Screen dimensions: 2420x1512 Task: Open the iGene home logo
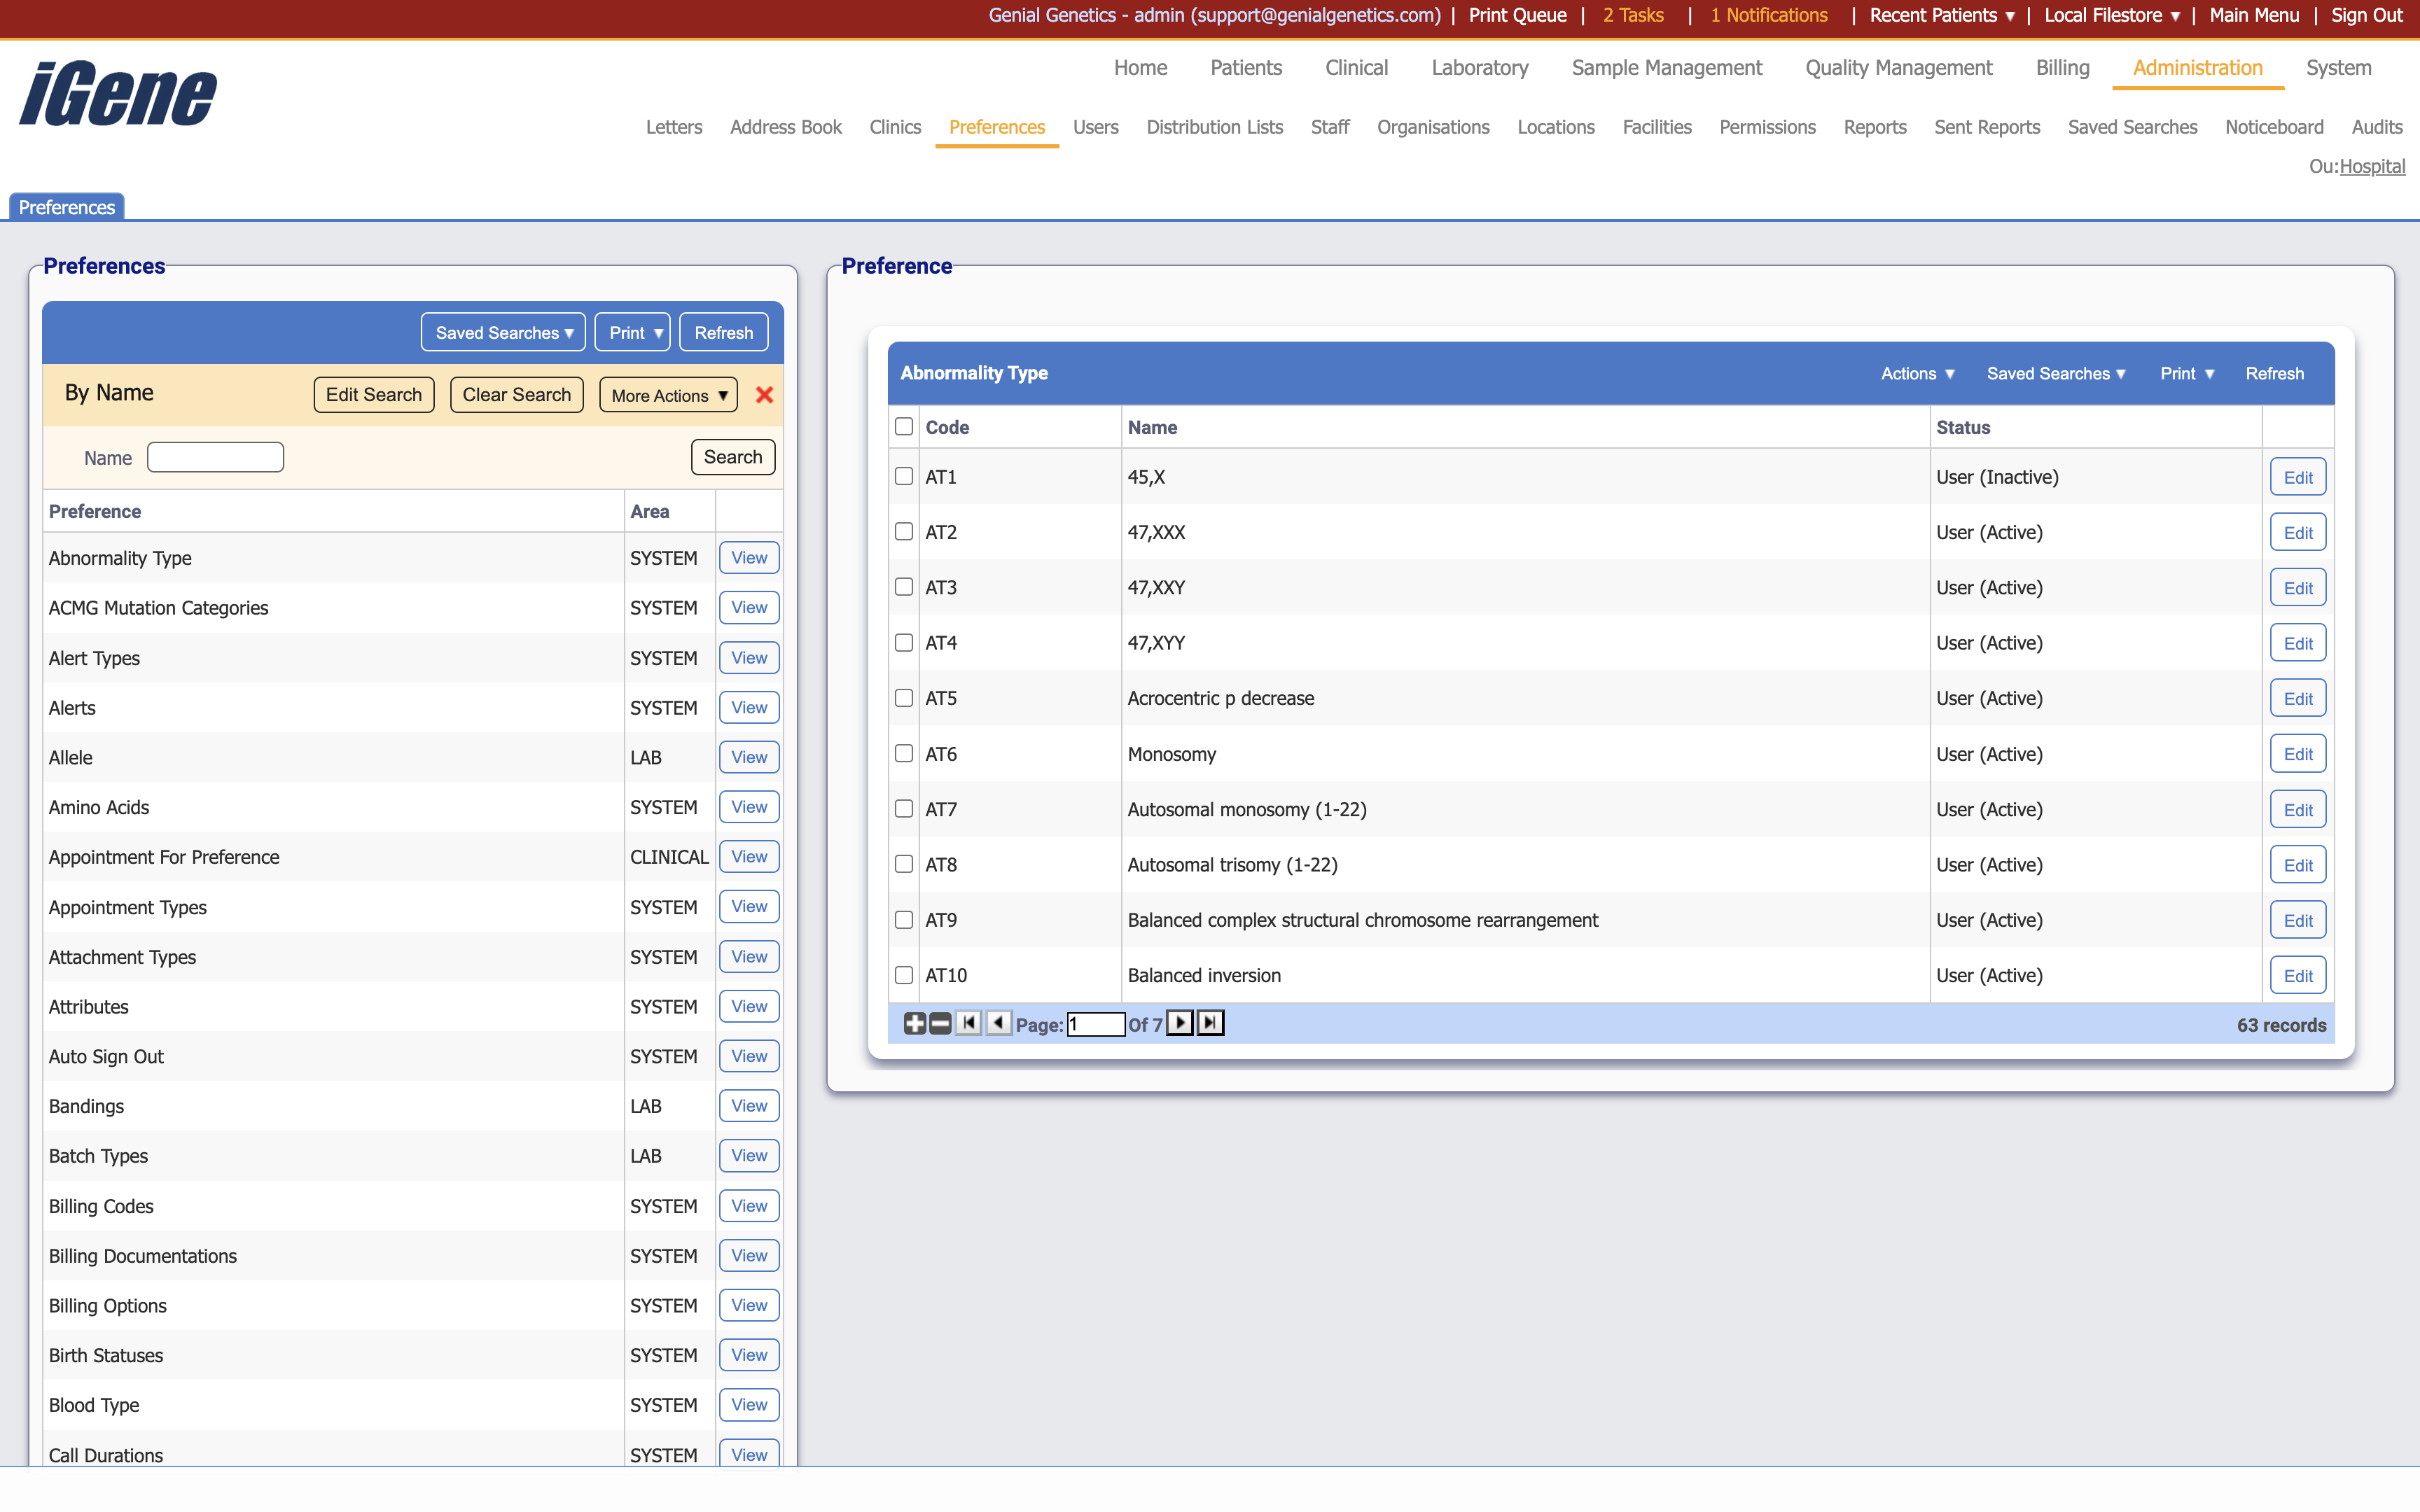[x=116, y=92]
